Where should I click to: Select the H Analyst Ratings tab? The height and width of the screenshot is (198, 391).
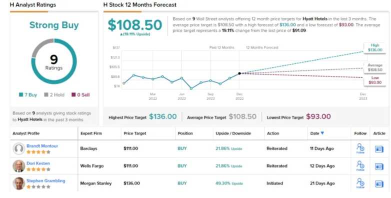coord(33,4)
